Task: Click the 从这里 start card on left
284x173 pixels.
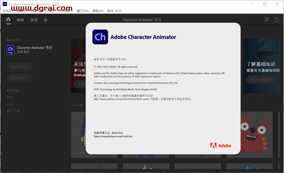Action: pos(78,66)
